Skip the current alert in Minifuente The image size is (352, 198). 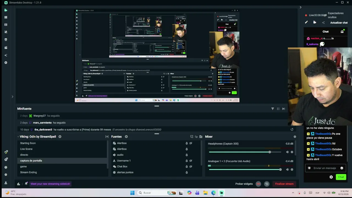(x=284, y=109)
